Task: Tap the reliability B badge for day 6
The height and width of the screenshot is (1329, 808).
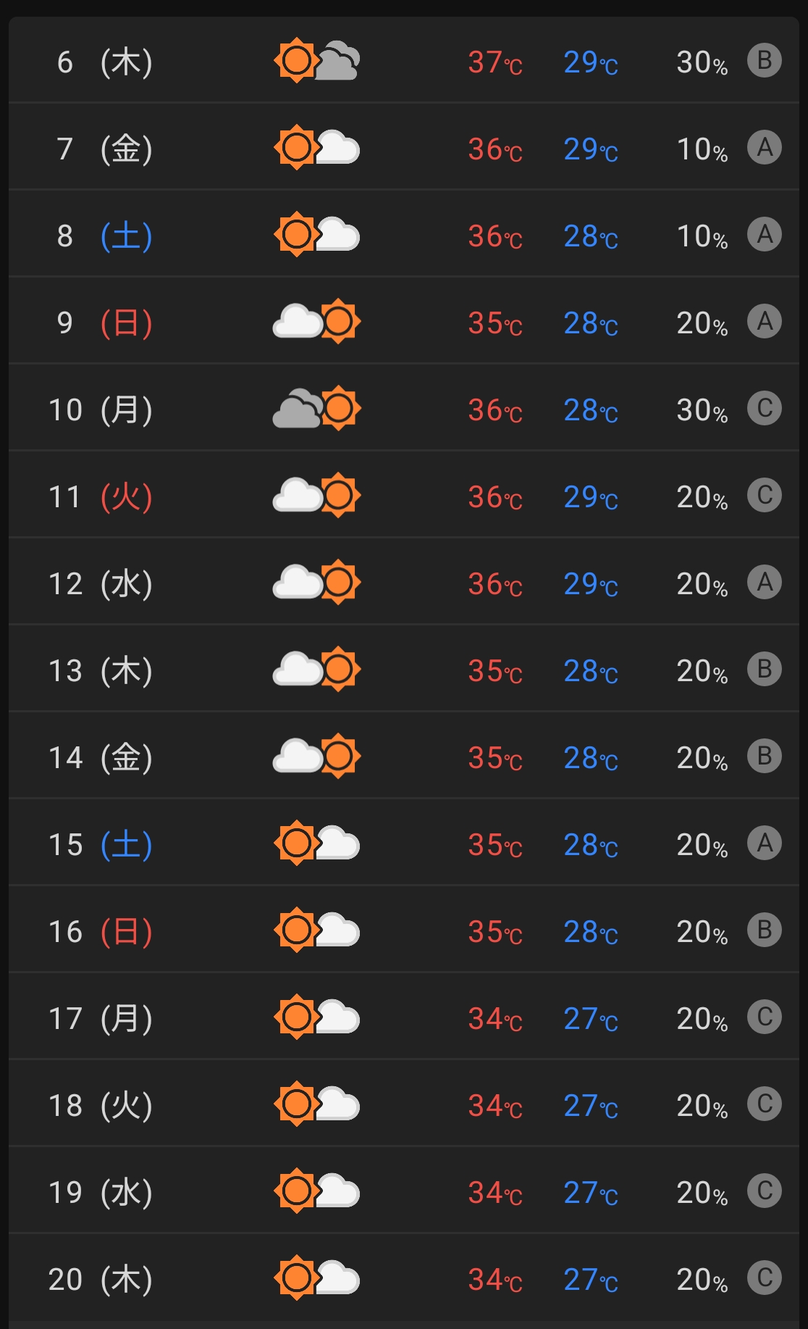Action: tap(765, 60)
